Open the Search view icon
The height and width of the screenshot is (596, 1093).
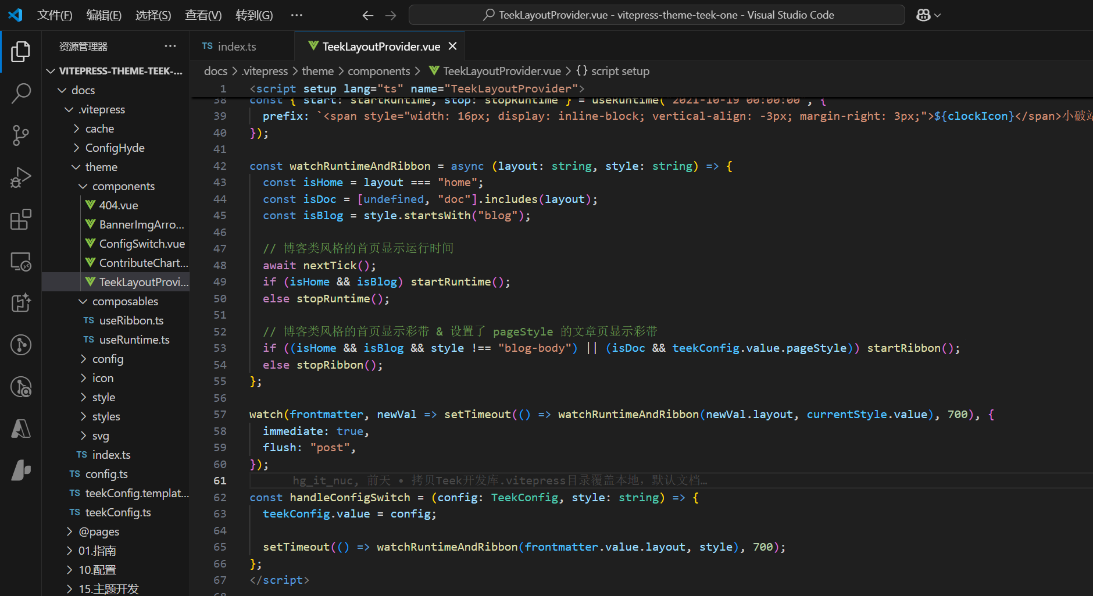pyautogui.click(x=21, y=93)
